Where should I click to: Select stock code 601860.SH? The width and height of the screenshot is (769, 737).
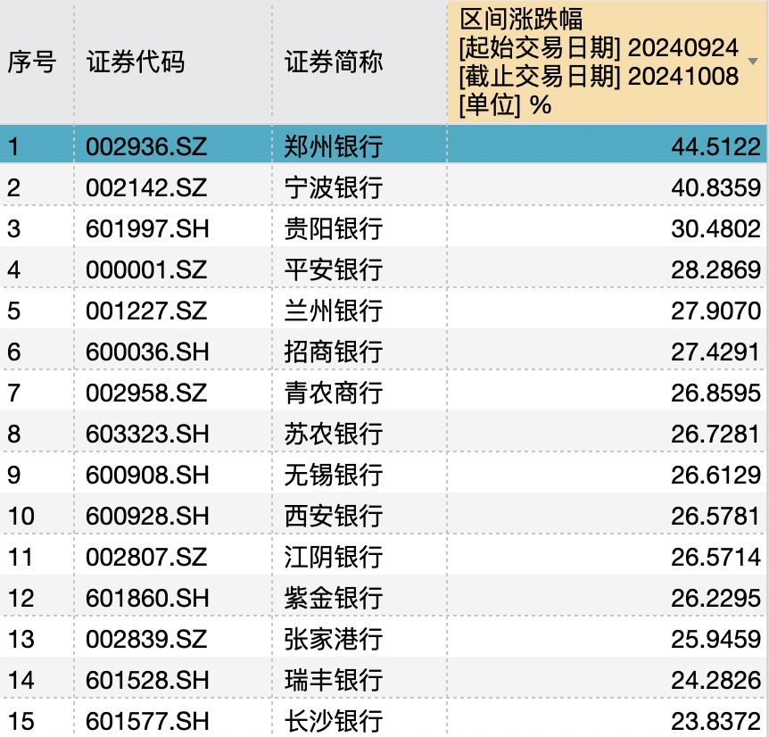[147, 598]
